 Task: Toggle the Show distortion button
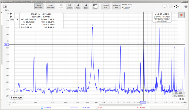click(39, 6)
